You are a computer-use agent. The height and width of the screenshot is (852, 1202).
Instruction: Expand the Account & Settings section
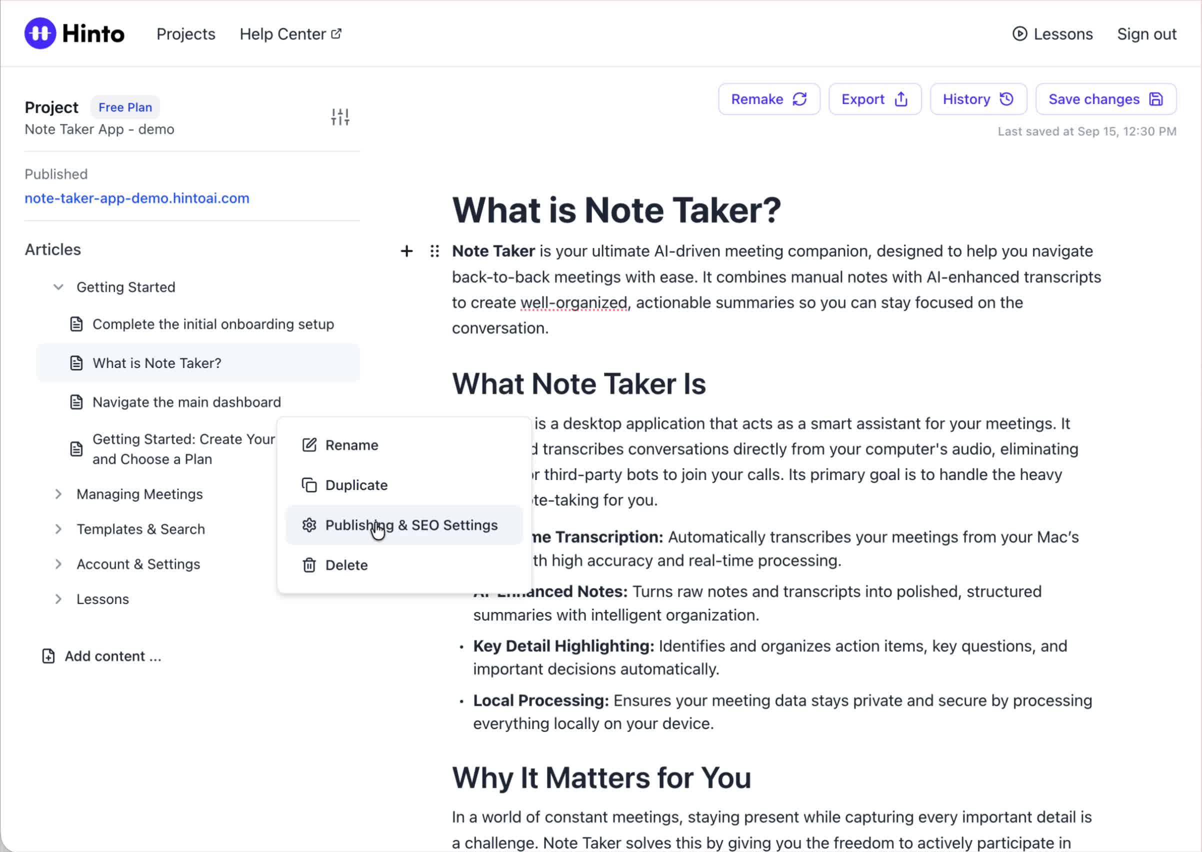58,564
